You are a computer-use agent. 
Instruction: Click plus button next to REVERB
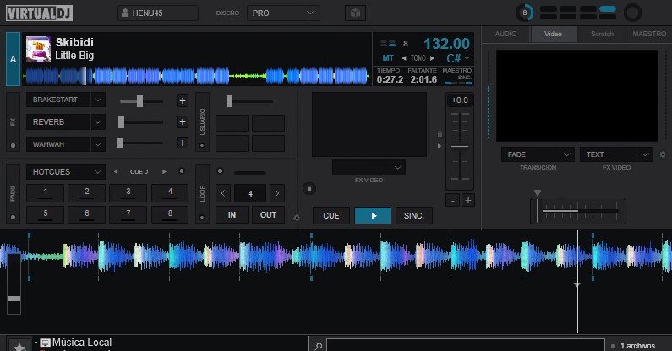coord(183,122)
